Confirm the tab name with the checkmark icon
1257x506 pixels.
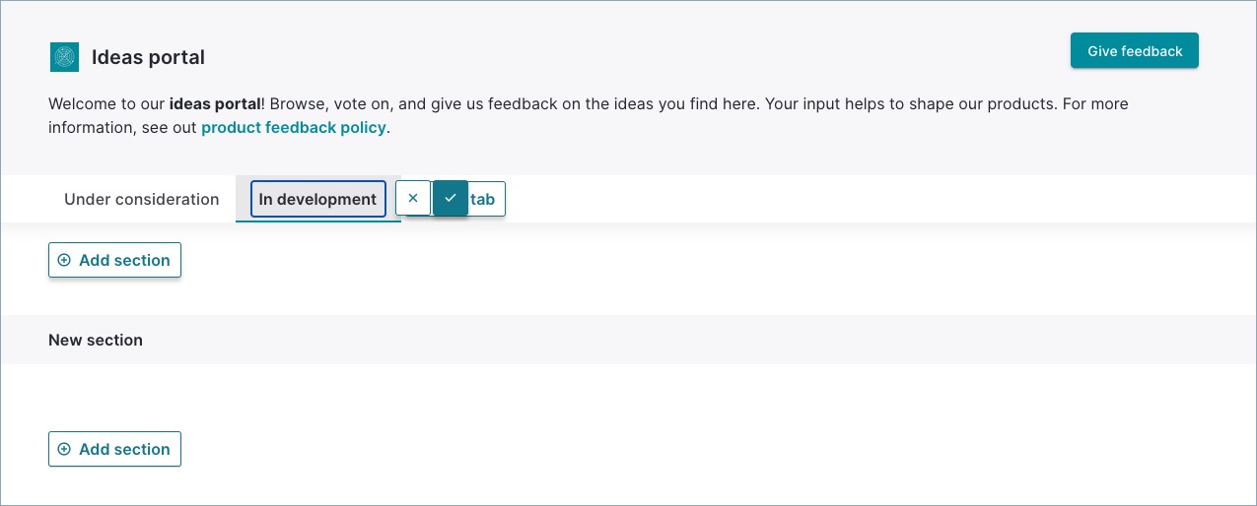pyautogui.click(x=451, y=198)
